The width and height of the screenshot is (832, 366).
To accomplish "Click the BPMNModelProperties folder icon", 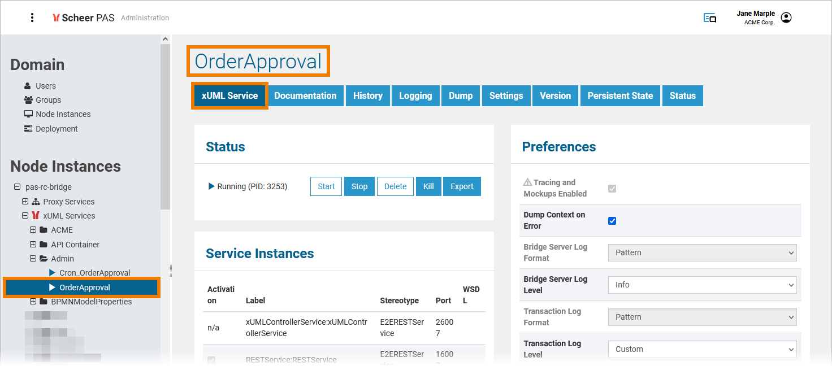I will click(44, 302).
